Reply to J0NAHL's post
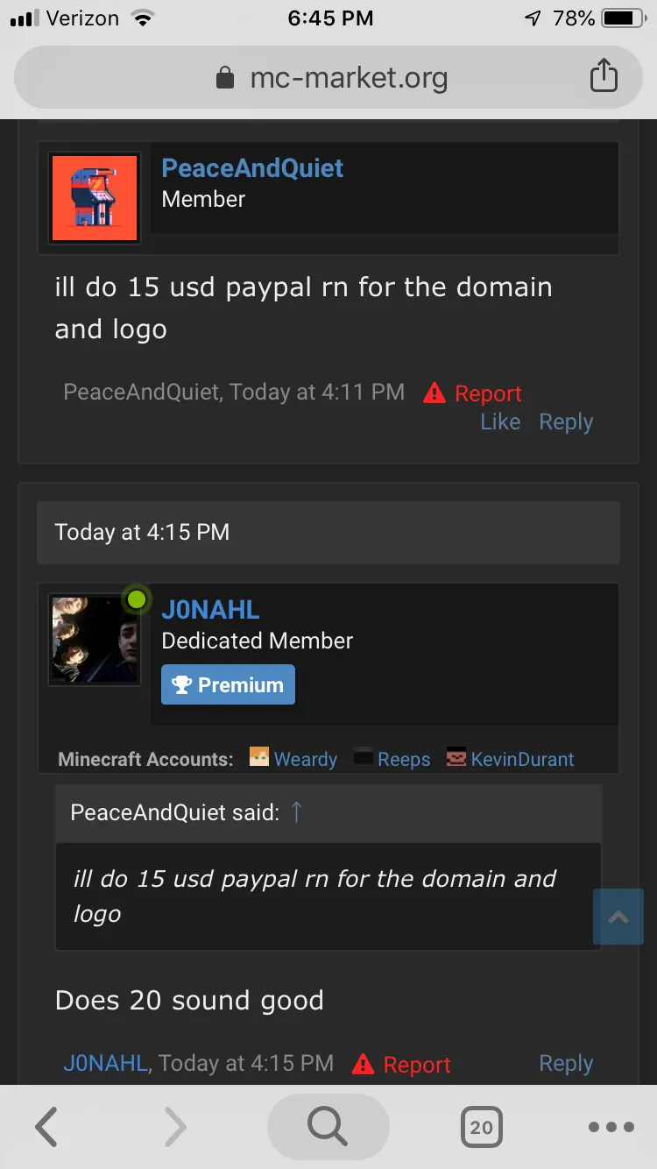The width and height of the screenshot is (657, 1169). pyautogui.click(x=566, y=1063)
